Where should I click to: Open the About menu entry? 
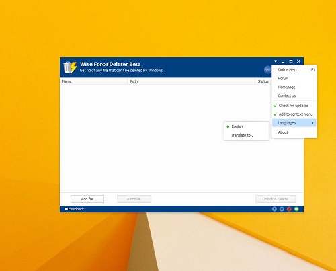point(294,132)
